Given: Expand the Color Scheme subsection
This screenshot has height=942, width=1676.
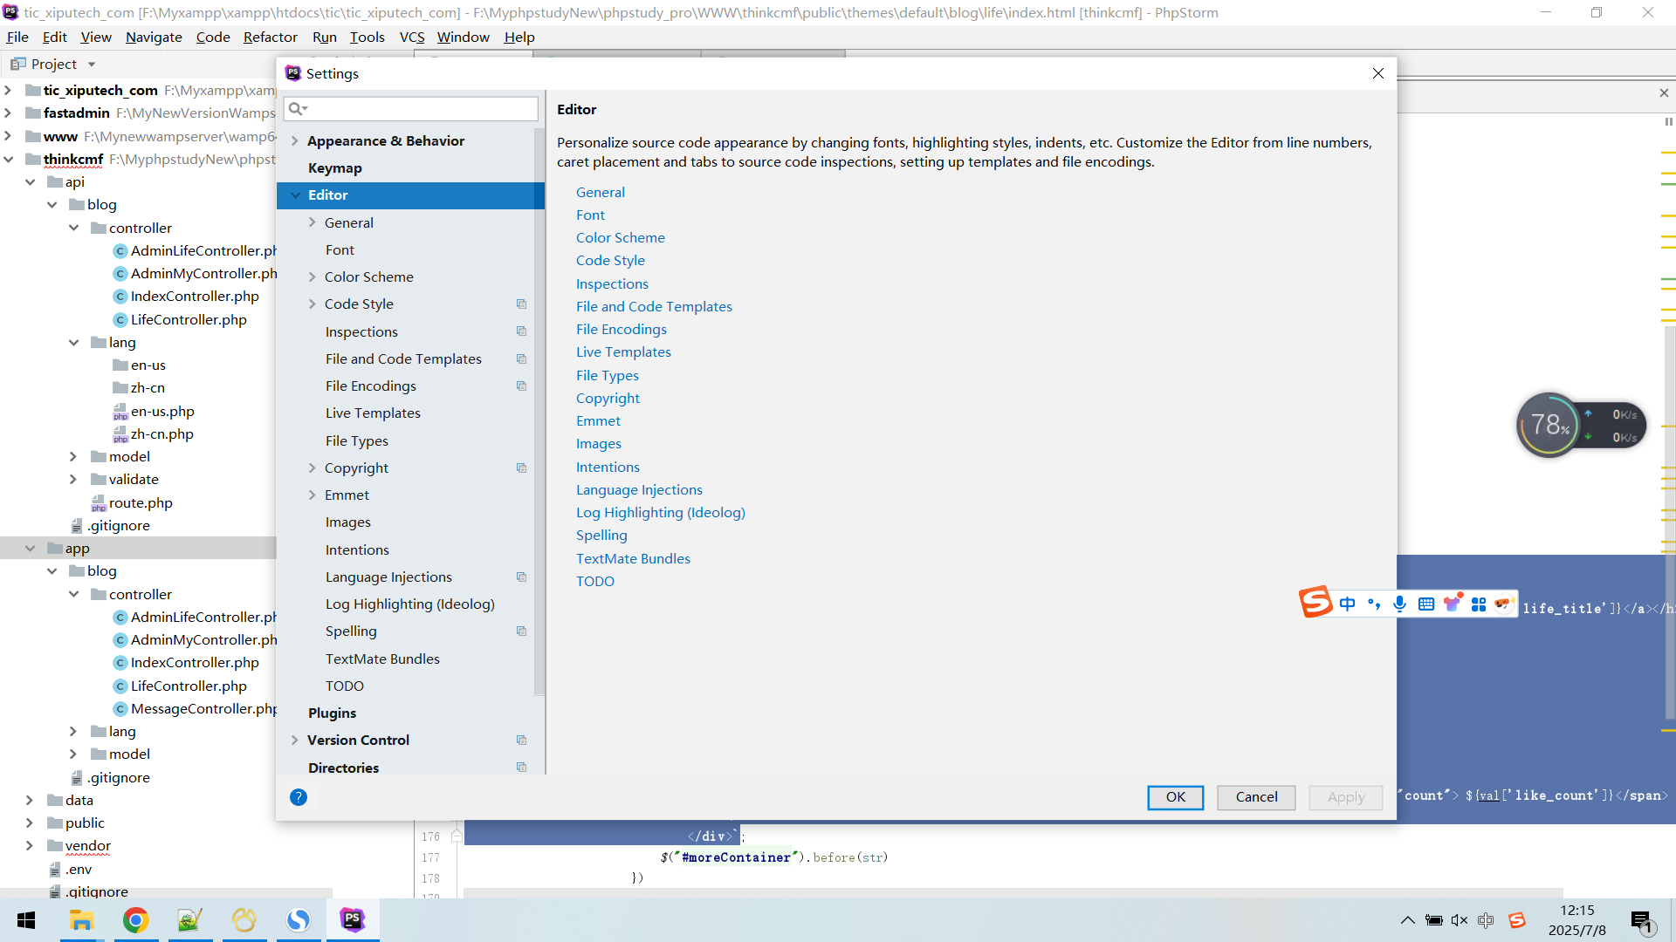Looking at the screenshot, I should coord(313,277).
